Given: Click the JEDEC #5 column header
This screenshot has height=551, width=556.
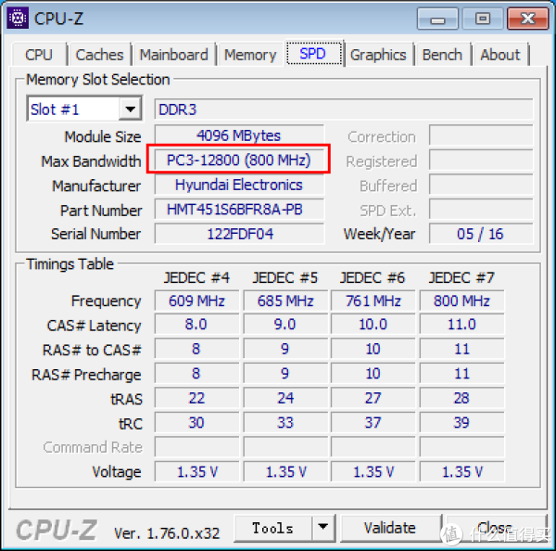Looking at the screenshot, I should coord(285,277).
